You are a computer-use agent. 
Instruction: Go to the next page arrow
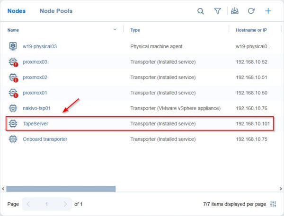tap(65, 204)
